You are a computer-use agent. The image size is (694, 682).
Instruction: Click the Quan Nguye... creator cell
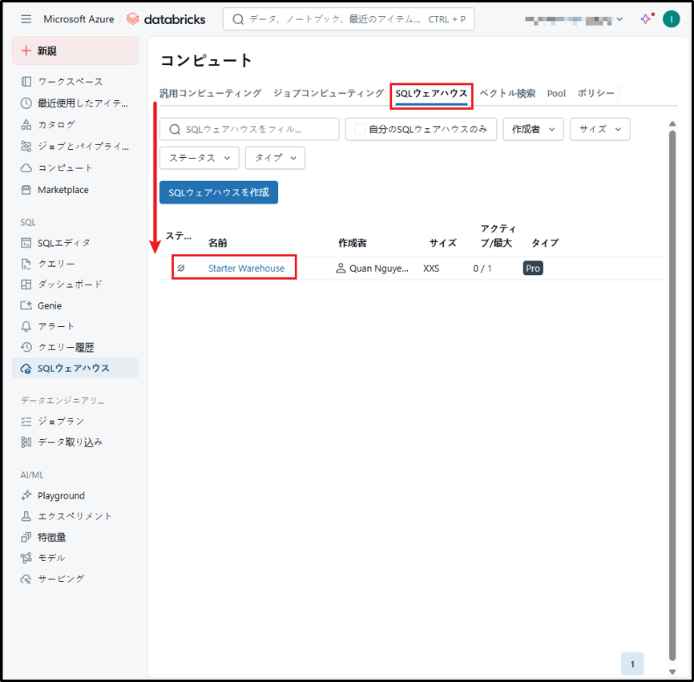pos(372,268)
